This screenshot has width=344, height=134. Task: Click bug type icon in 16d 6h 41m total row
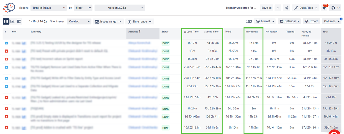(6, 116)
